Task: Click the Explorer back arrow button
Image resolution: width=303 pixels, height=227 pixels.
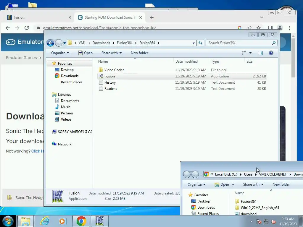Action: [x=50, y=43]
